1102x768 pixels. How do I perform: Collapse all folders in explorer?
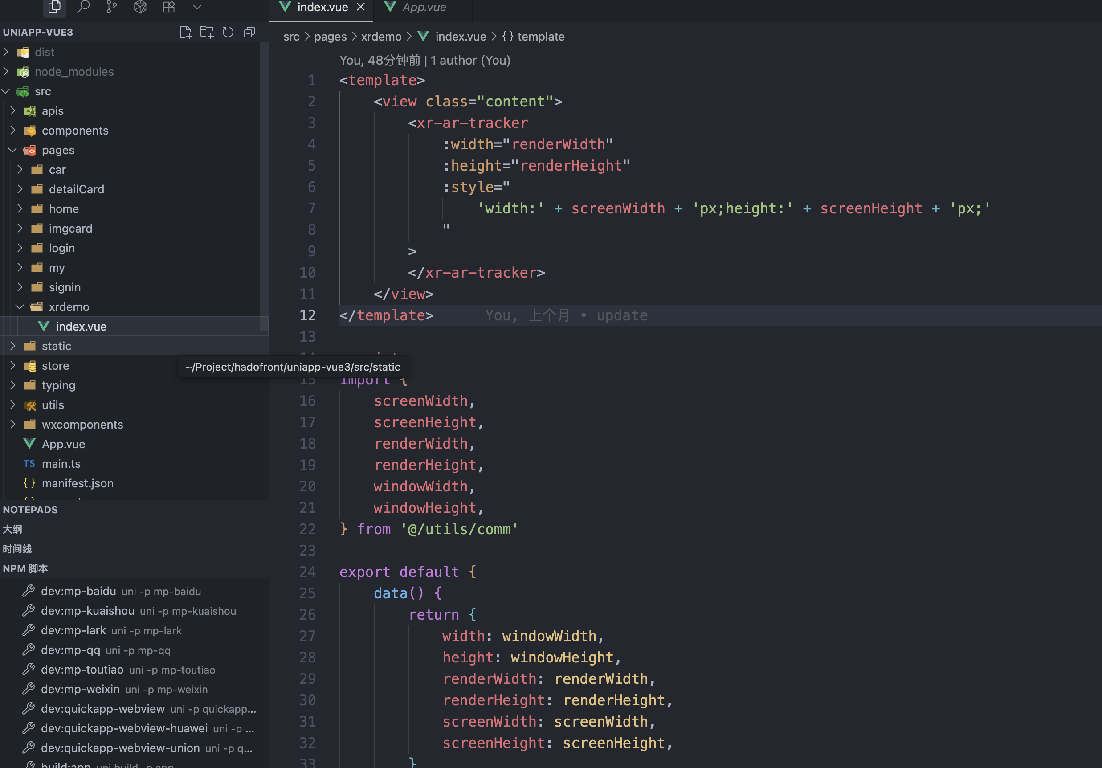coord(249,32)
